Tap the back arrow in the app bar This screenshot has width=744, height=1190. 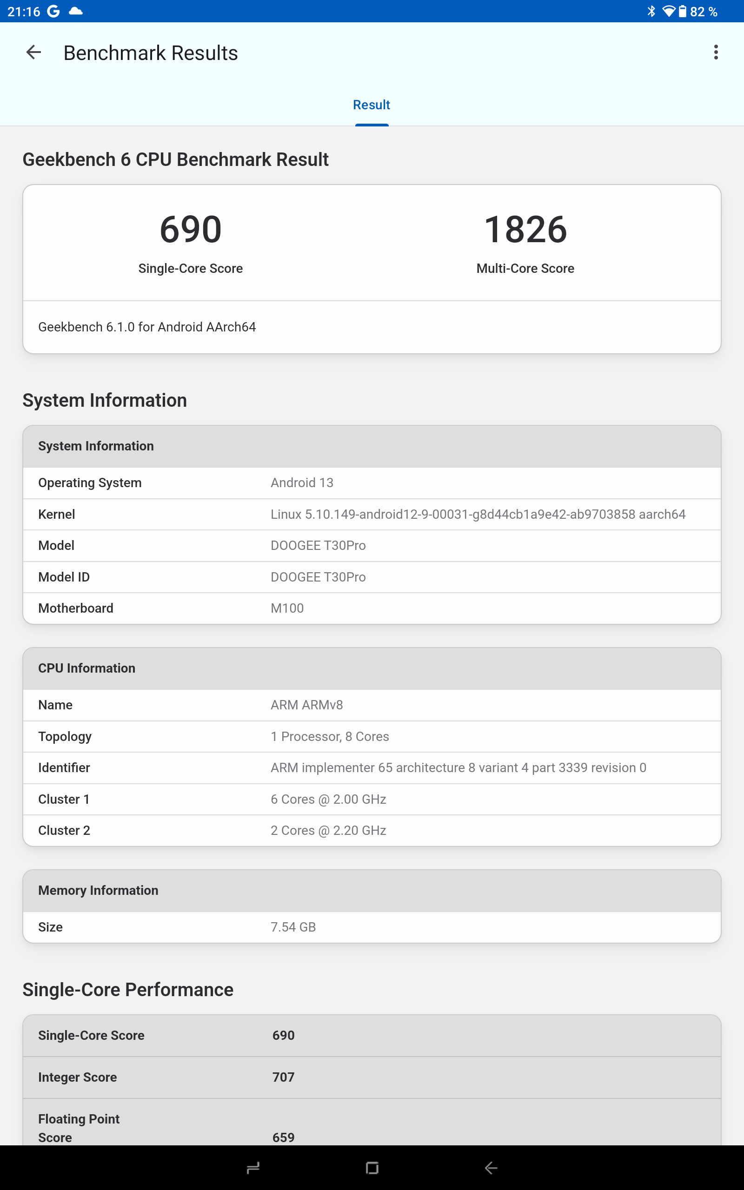pos(33,52)
